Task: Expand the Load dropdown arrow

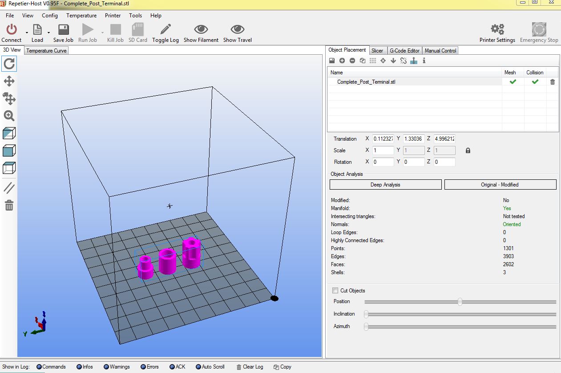Action: [48, 33]
